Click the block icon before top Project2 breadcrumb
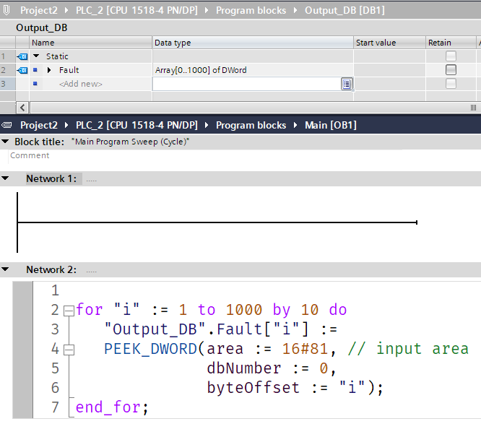Image resolution: width=481 pixels, height=424 pixels. [6, 10]
